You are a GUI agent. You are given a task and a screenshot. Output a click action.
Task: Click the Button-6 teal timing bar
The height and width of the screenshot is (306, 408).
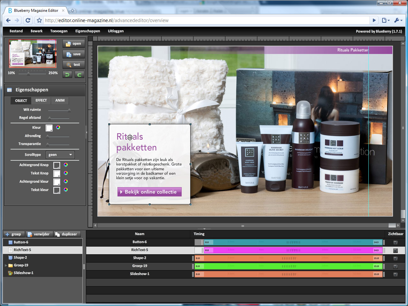point(293,242)
